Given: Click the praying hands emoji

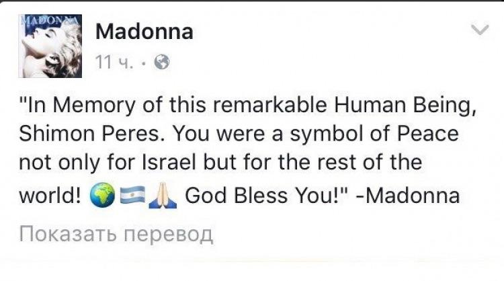Looking at the screenshot, I should [x=163, y=195].
